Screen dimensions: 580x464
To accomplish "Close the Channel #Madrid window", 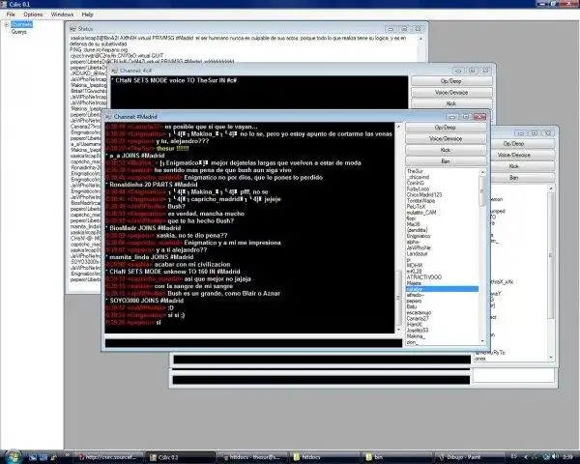I will click(x=479, y=117).
